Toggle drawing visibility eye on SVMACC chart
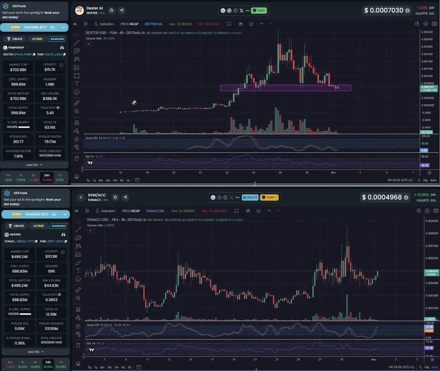Screen dimensions: 440x371 click(x=78, y=334)
